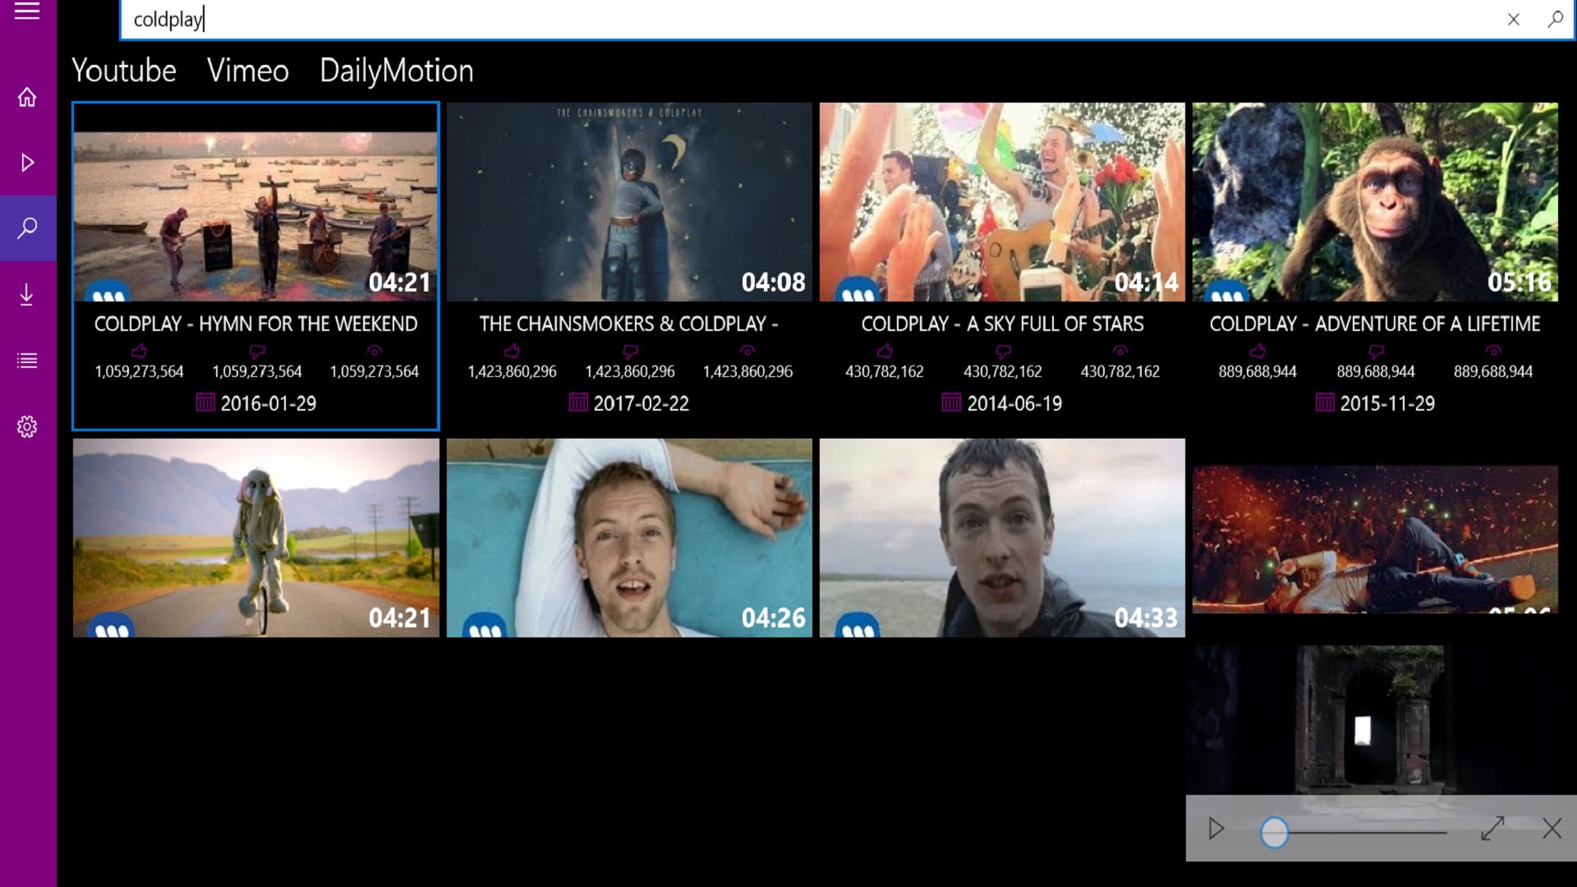The image size is (1577, 887).
Task: Open the playlist list icon in sidebar
Action: coord(27,361)
